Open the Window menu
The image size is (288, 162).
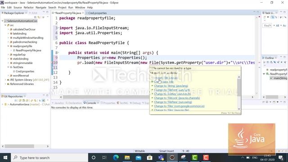click(80, 8)
